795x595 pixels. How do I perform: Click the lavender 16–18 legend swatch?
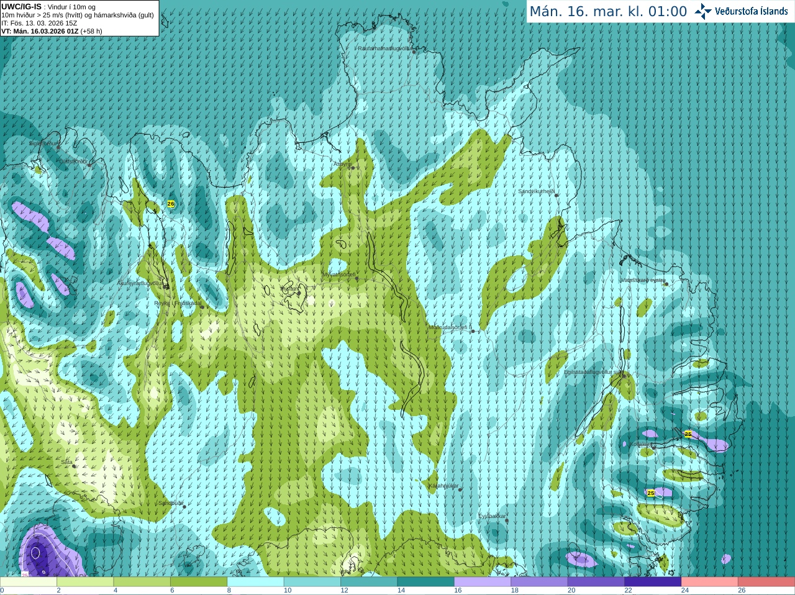point(483,582)
